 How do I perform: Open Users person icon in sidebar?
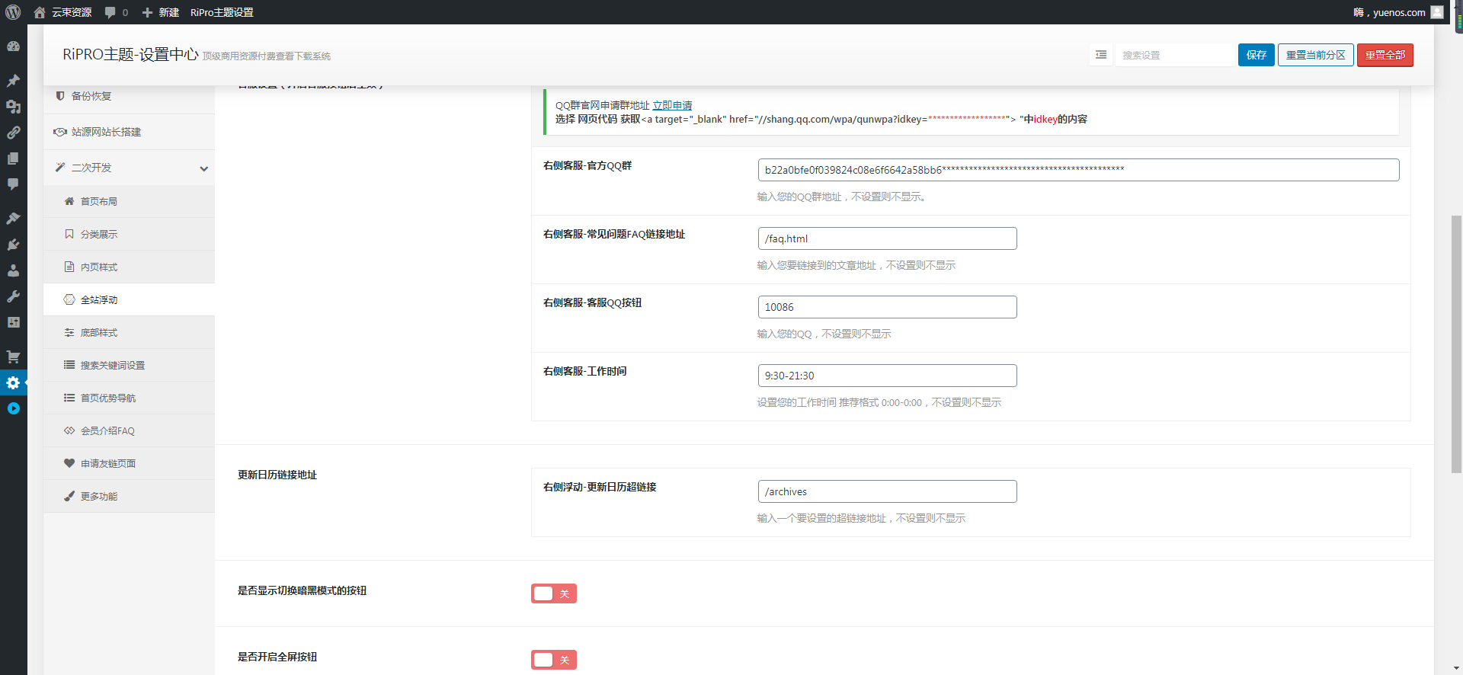pos(13,270)
